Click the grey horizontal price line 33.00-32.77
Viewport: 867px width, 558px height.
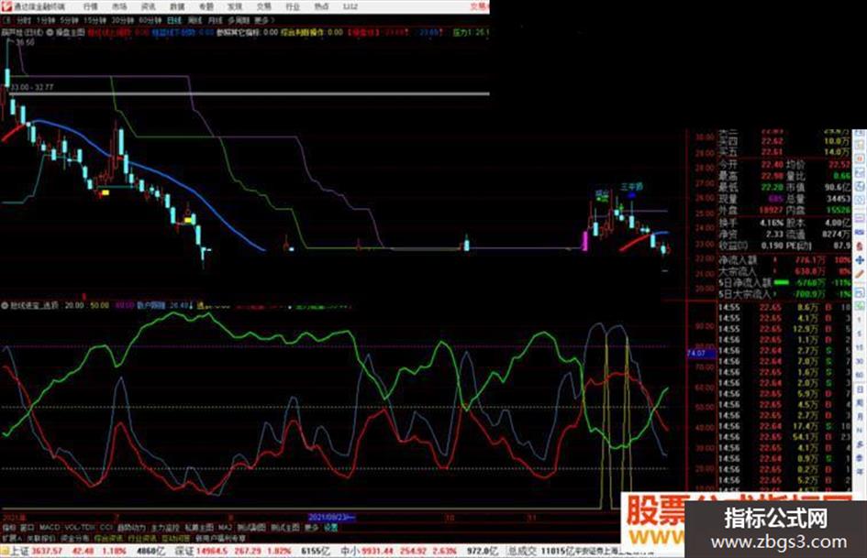pyautogui.click(x=249, y=93)
